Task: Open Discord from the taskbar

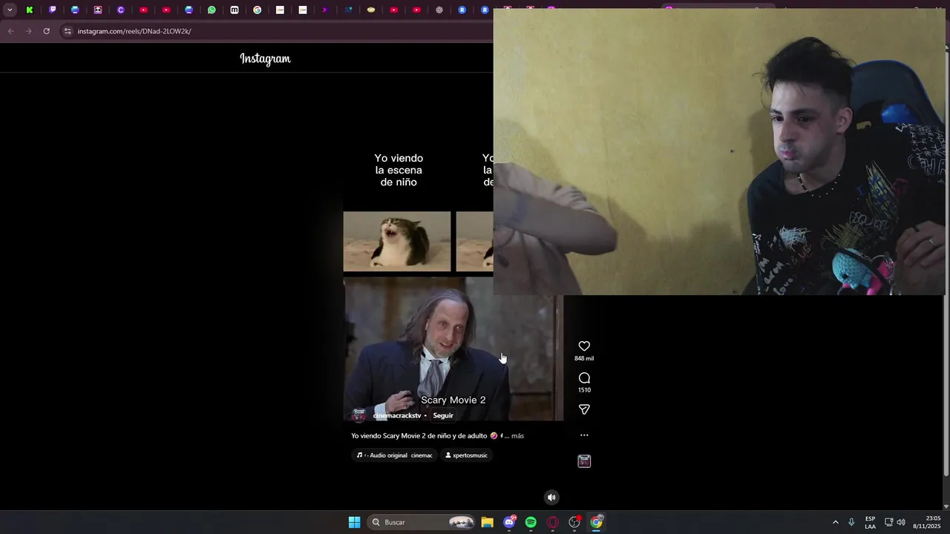Action: coord(509,522)
